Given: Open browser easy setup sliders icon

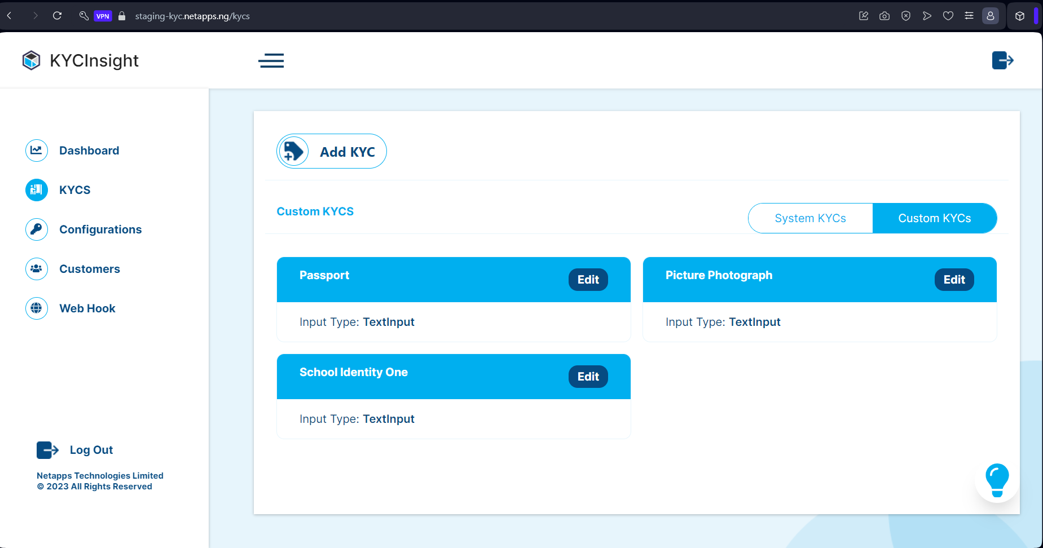Looking at the screenshot, I should [969, 16].
